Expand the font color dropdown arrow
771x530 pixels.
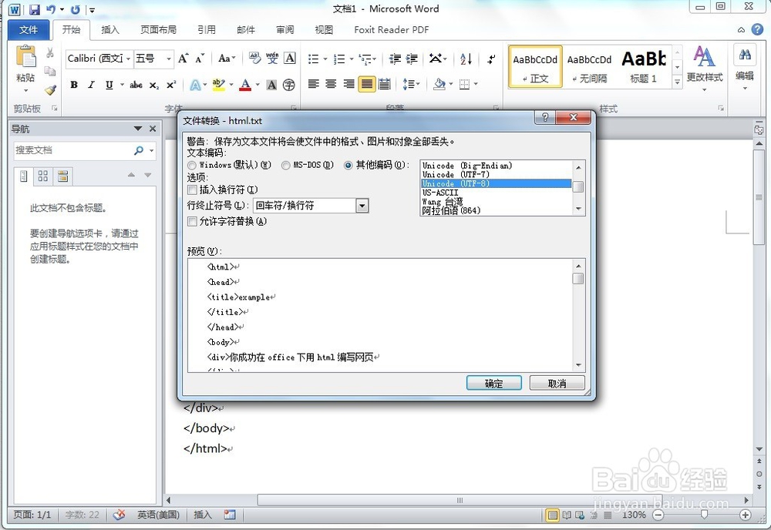pos(258,85)
